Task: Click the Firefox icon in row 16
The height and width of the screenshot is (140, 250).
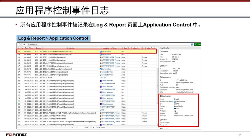Action: (x=101, y=63)
